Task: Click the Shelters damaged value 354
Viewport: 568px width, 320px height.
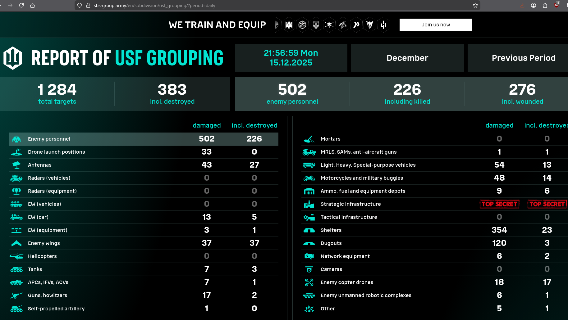Action: tap(499, 230)
